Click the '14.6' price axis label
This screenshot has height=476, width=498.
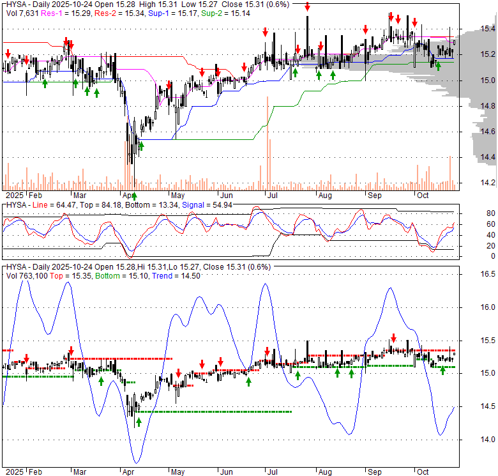pyautogui.click(x=488, y=132)
